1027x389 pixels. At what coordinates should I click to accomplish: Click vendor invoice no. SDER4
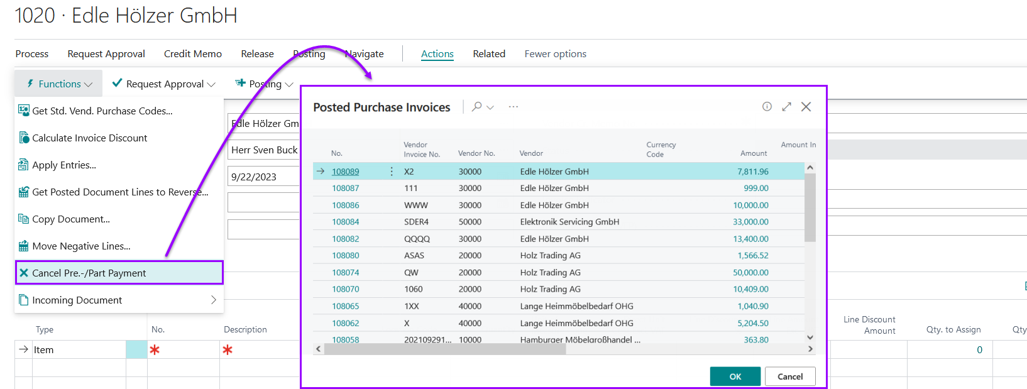(x=416, y=222)
